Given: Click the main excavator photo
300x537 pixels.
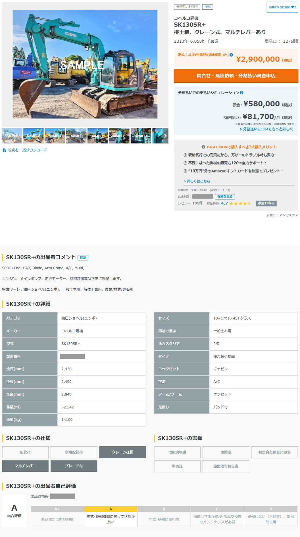Looking at the screenshot, I should [85, 64].
